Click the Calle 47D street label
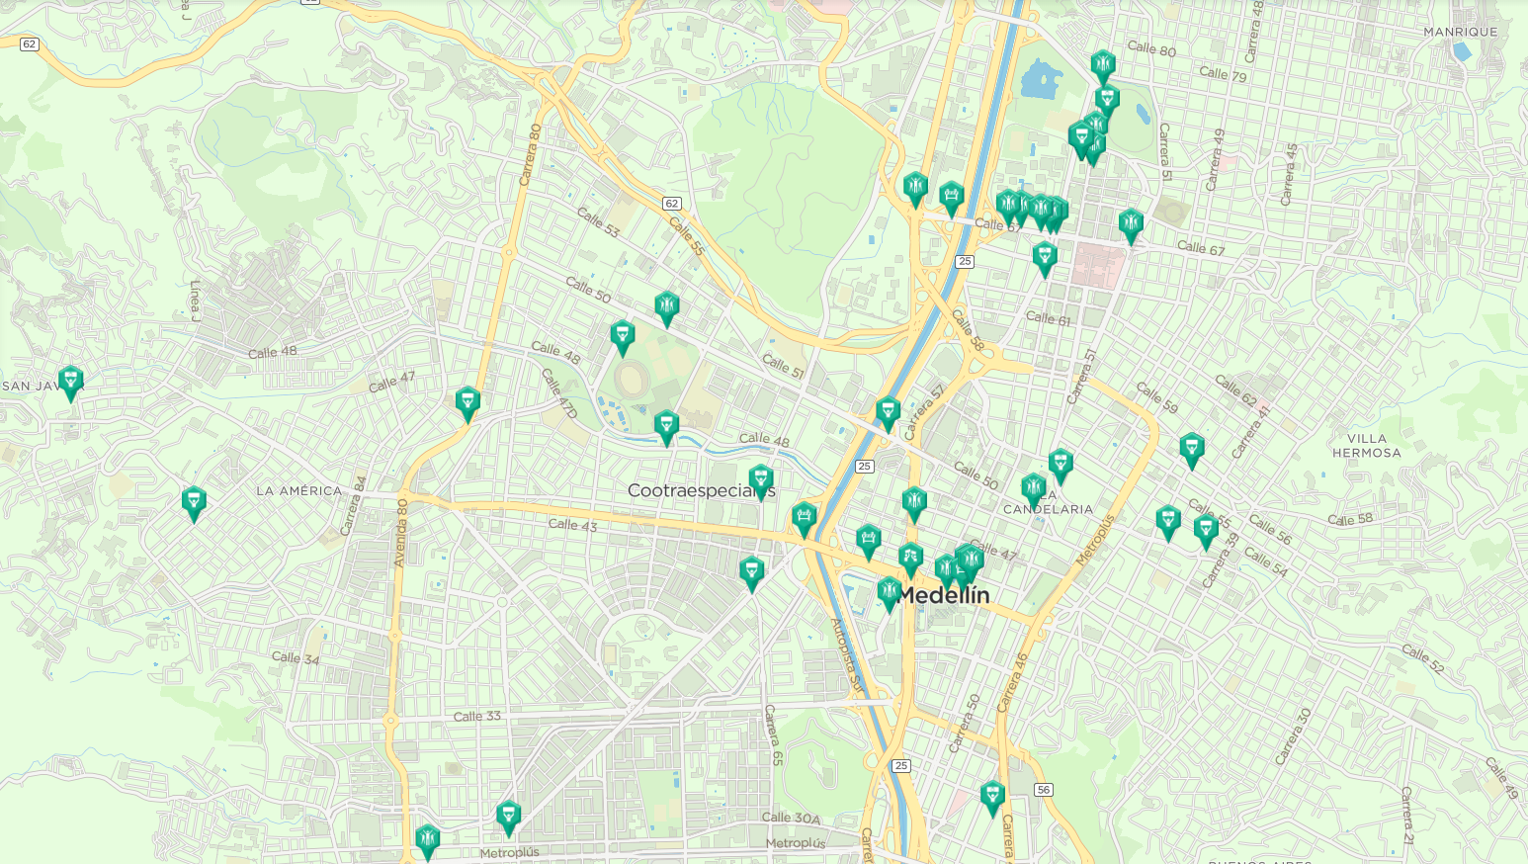The width and height of the screenshot is (1528, 864). 558,393
